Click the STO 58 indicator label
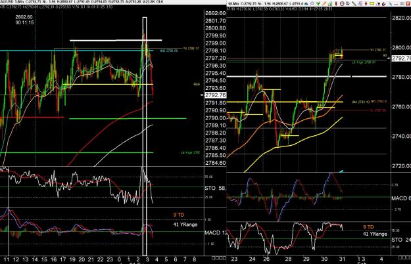Image resolution: width=411 pixels, height=264 pixels. pos(215,188)
